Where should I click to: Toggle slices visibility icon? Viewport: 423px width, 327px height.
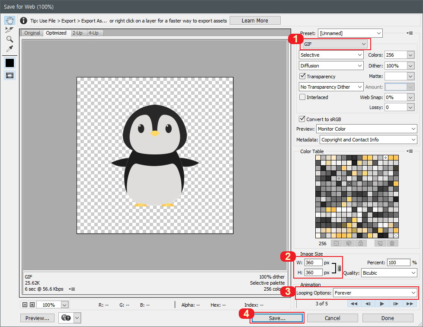click(10, 76)
